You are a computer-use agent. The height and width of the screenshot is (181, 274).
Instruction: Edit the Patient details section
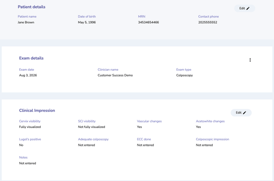click(x=244, y=8)
